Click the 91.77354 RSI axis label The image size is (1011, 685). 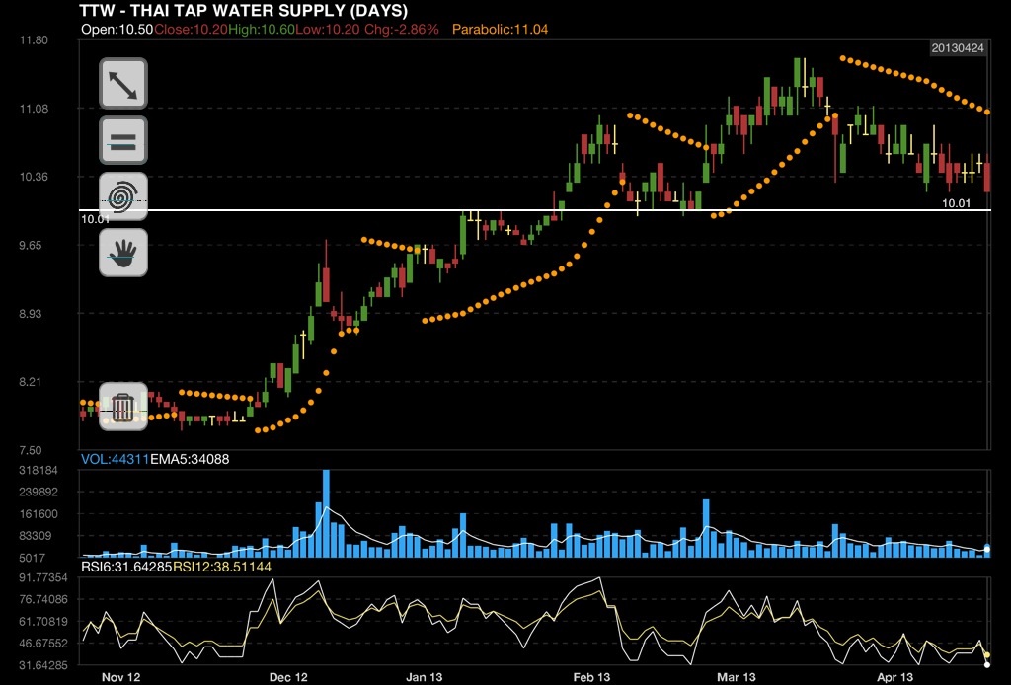pos(42,577)
